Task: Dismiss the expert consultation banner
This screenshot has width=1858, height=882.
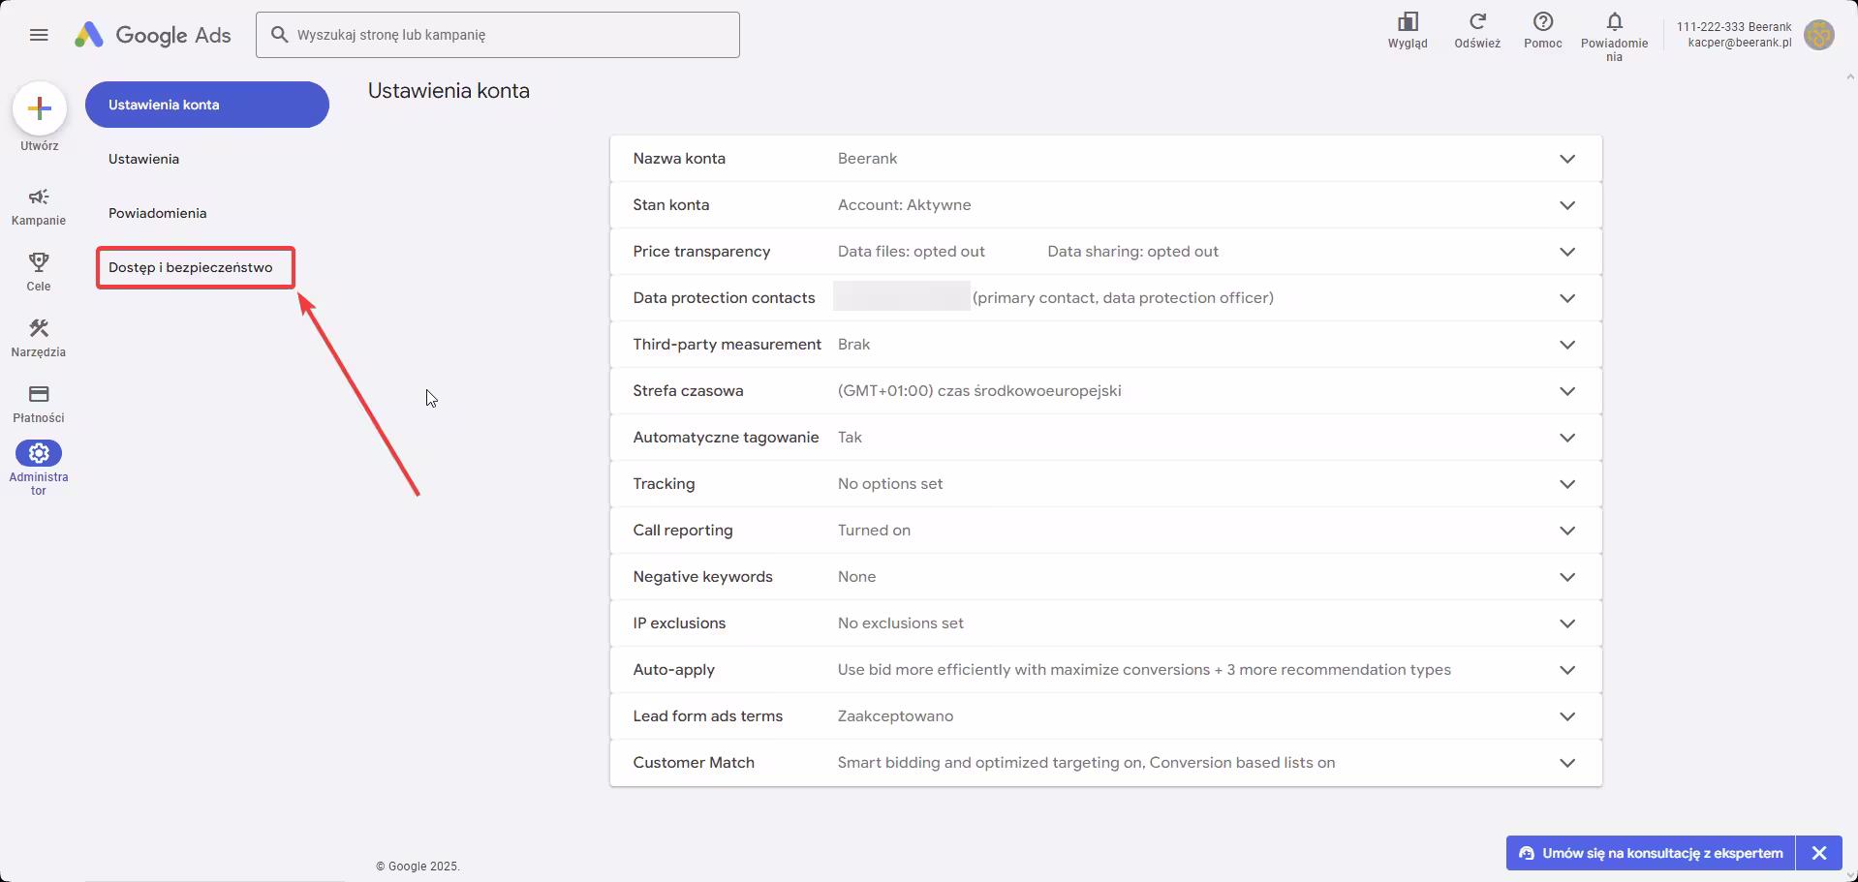Action: tap(1819, 853)
